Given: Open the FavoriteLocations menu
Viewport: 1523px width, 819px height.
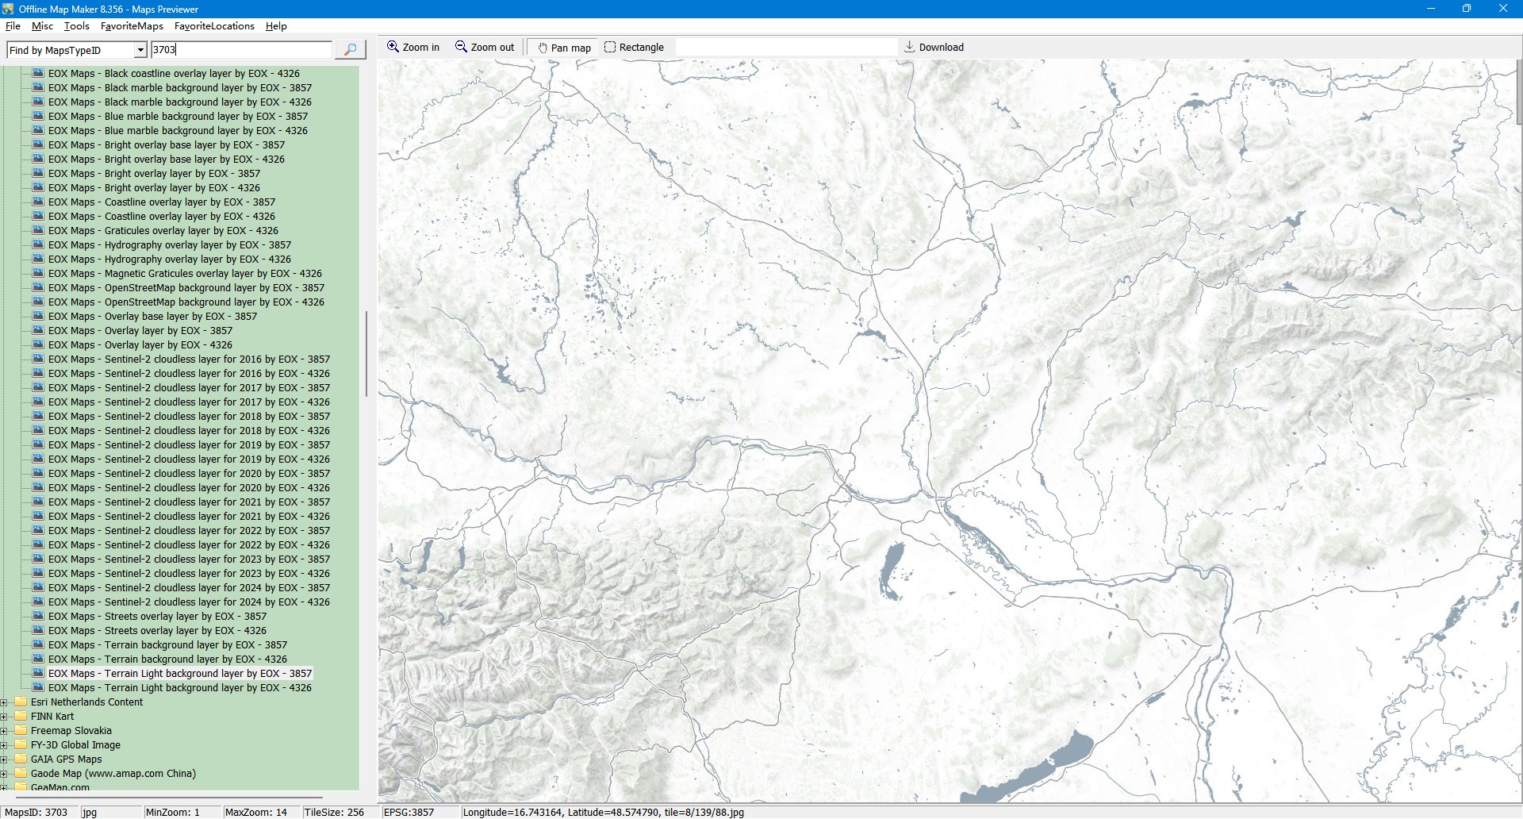Looking at the screenshot, I should [x=214, y=26].
